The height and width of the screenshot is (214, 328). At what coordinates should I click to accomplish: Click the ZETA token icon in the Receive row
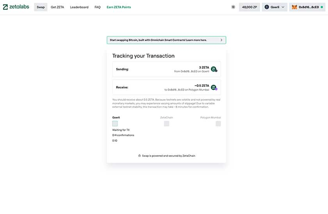[x=214, y=87]
